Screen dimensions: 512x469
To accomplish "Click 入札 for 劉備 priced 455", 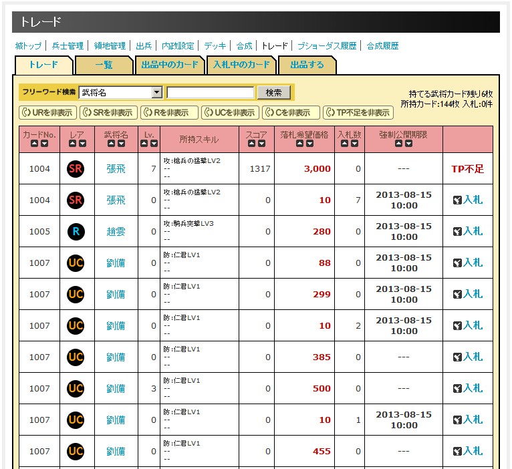I will pyautogui.click(x=468, y=451).
